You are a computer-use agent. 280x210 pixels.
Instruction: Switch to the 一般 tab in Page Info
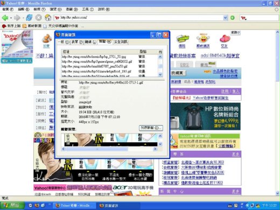pyautogui.click(x=64, y=42)
